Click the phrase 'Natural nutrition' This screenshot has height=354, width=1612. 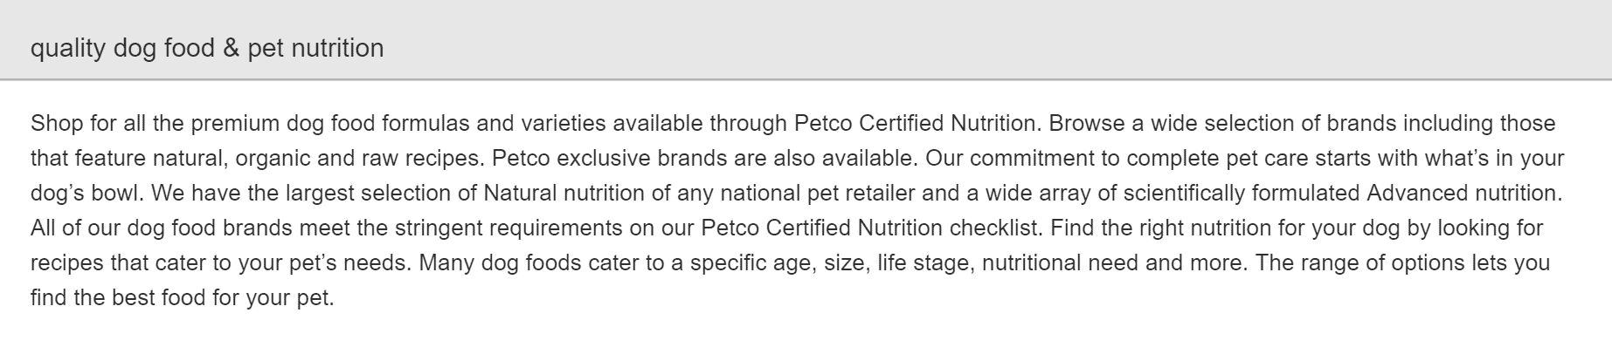click(x=564, y=194)
